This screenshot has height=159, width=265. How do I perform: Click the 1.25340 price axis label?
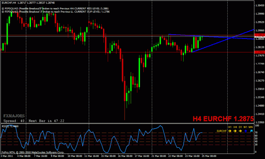pos(260,97)
